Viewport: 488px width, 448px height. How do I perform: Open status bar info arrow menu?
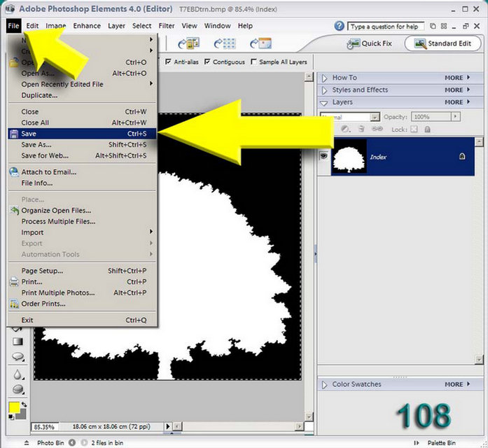[x=168, y=426]
